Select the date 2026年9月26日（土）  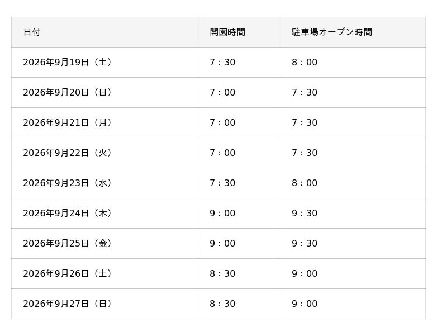click(68, 274)
